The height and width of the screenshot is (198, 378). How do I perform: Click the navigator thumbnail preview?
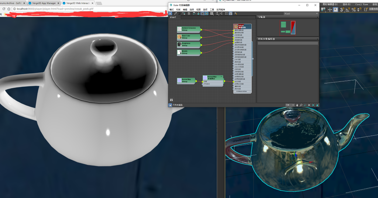[287, 27]
